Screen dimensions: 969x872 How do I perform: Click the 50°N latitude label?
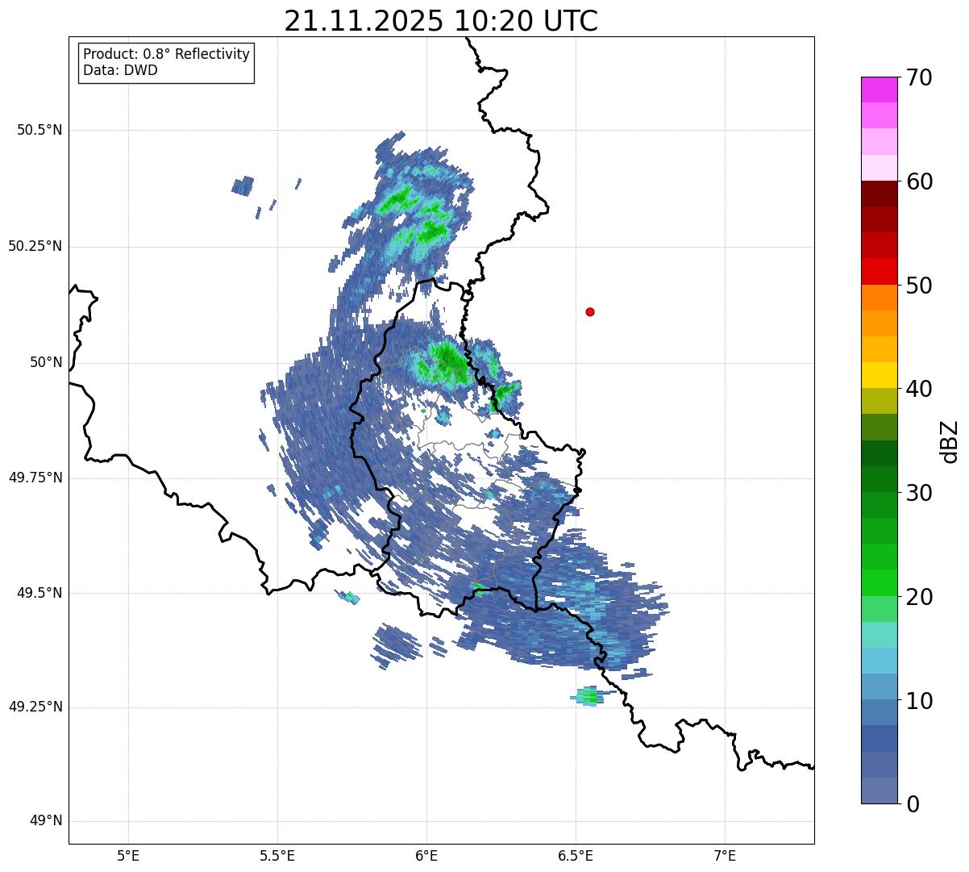coord(46,362)
